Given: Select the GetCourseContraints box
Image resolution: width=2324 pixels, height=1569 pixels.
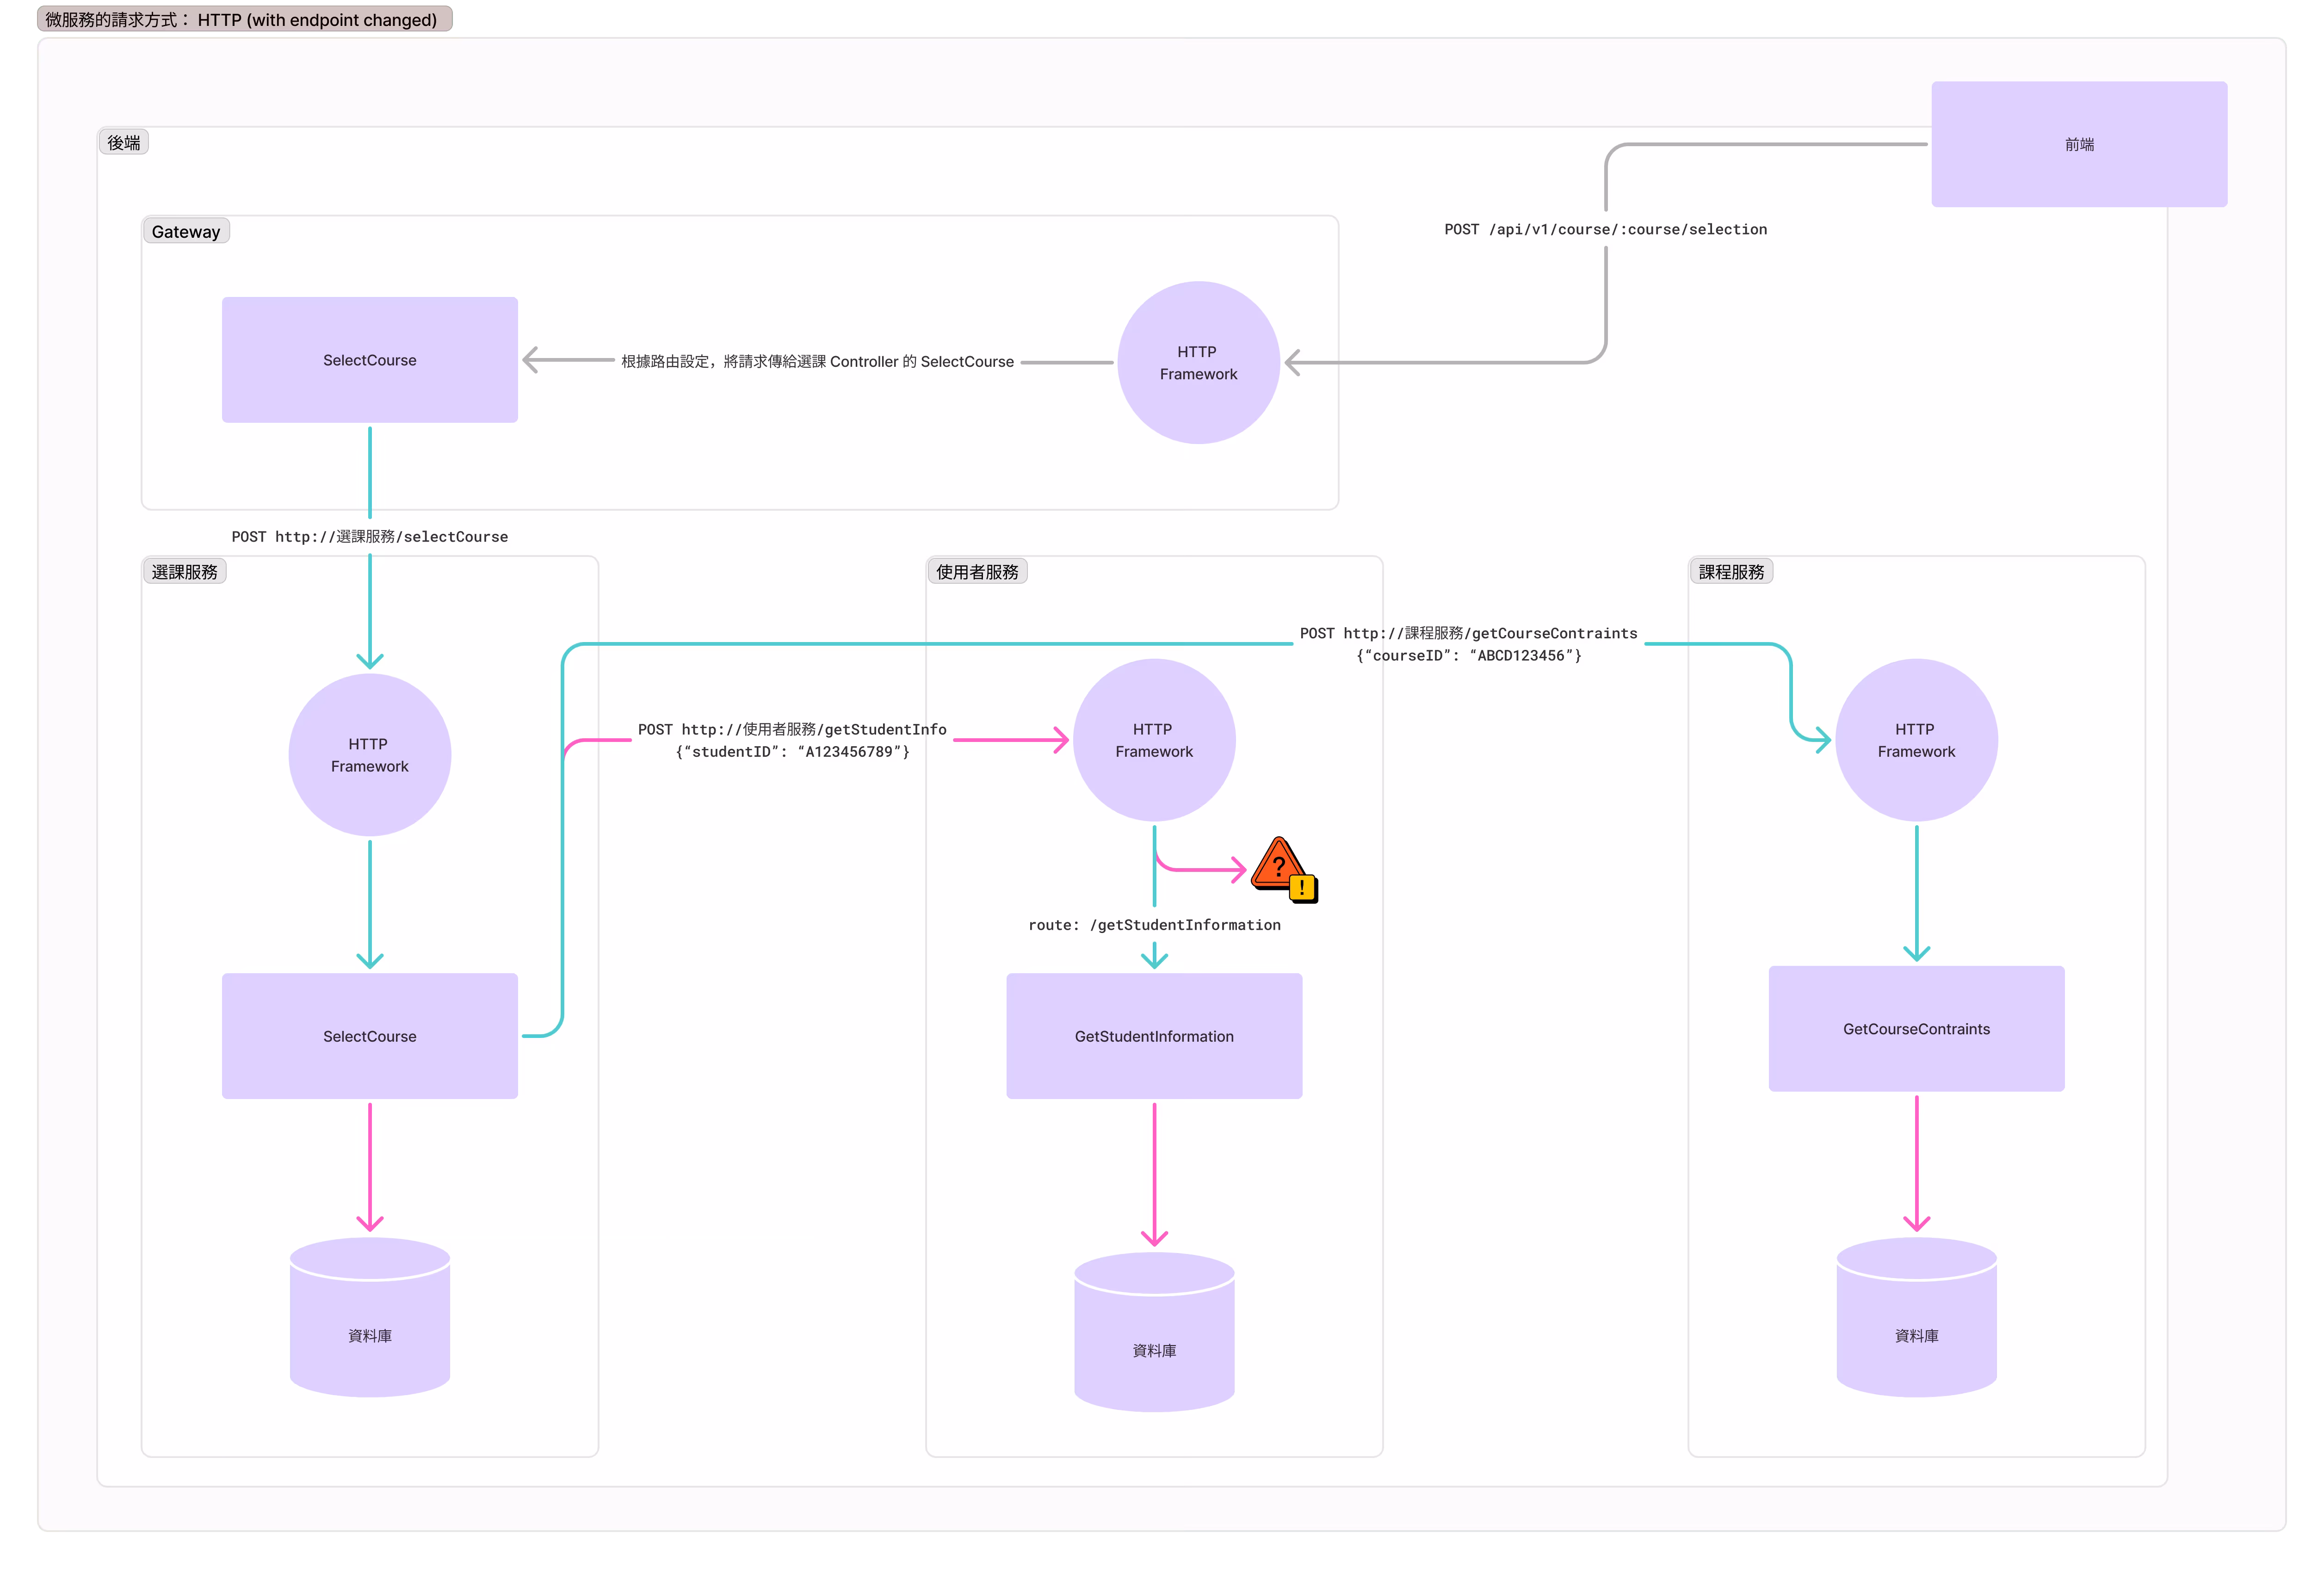Looking at the screenshot, I should [1916, 1029].
